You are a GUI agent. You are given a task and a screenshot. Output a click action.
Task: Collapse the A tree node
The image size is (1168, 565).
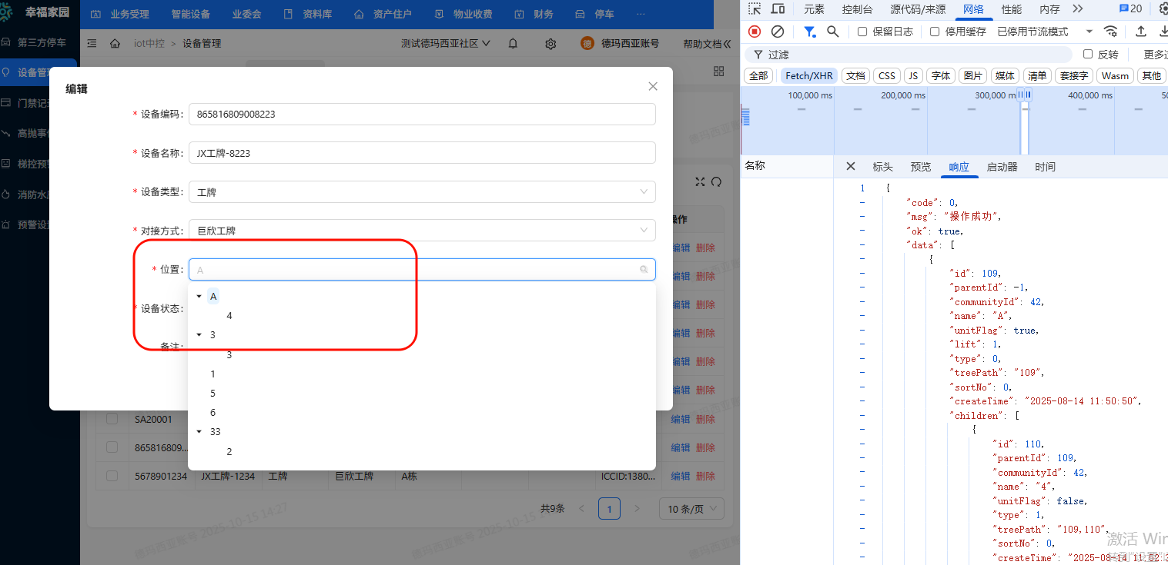click(199, 297)
